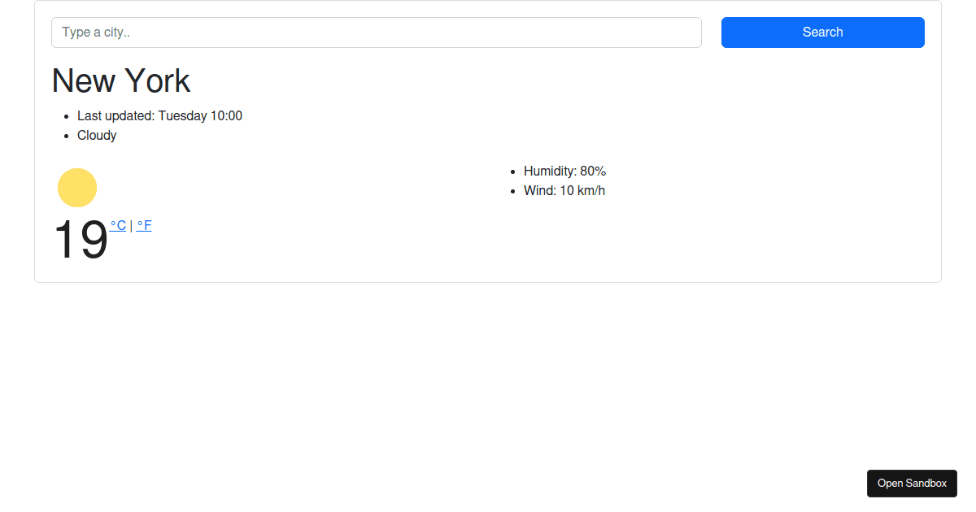Focus the "Type a city.." search field
Image resolution: width=976 pixels, height=512 pixels.
(376, 33)
